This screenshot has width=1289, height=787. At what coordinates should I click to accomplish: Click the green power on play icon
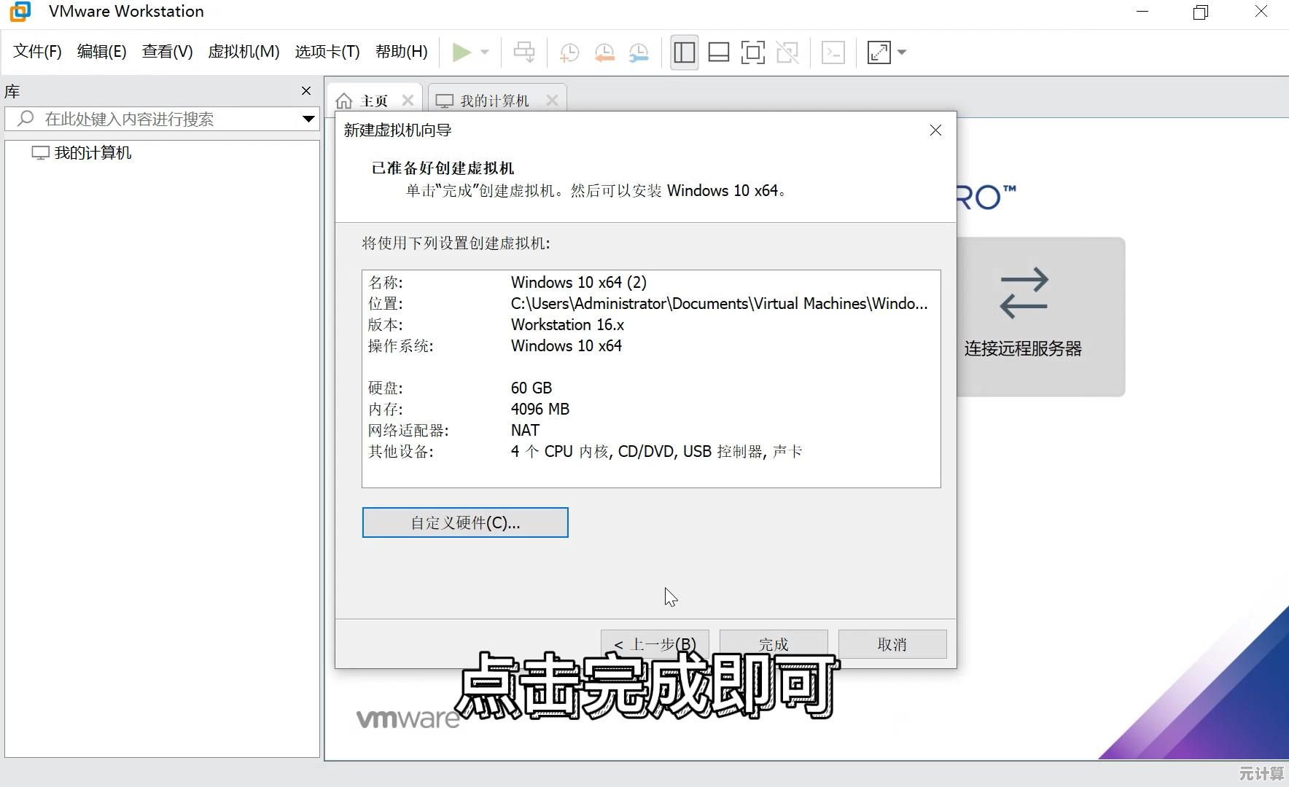(461, 52)
